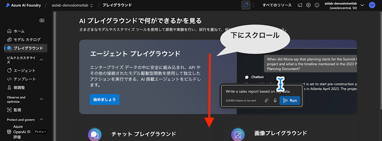Click the 始めましょう button
Viewport: 382px width, 141px height.
pos(104,99)
